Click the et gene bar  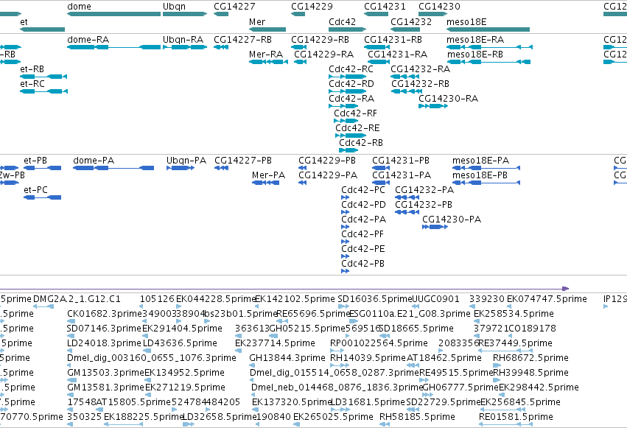coord(43,29)
